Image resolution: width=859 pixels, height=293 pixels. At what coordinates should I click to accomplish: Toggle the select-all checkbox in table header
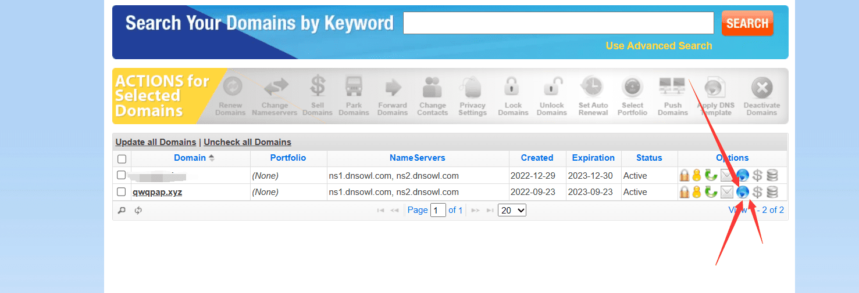click(122, 159)
